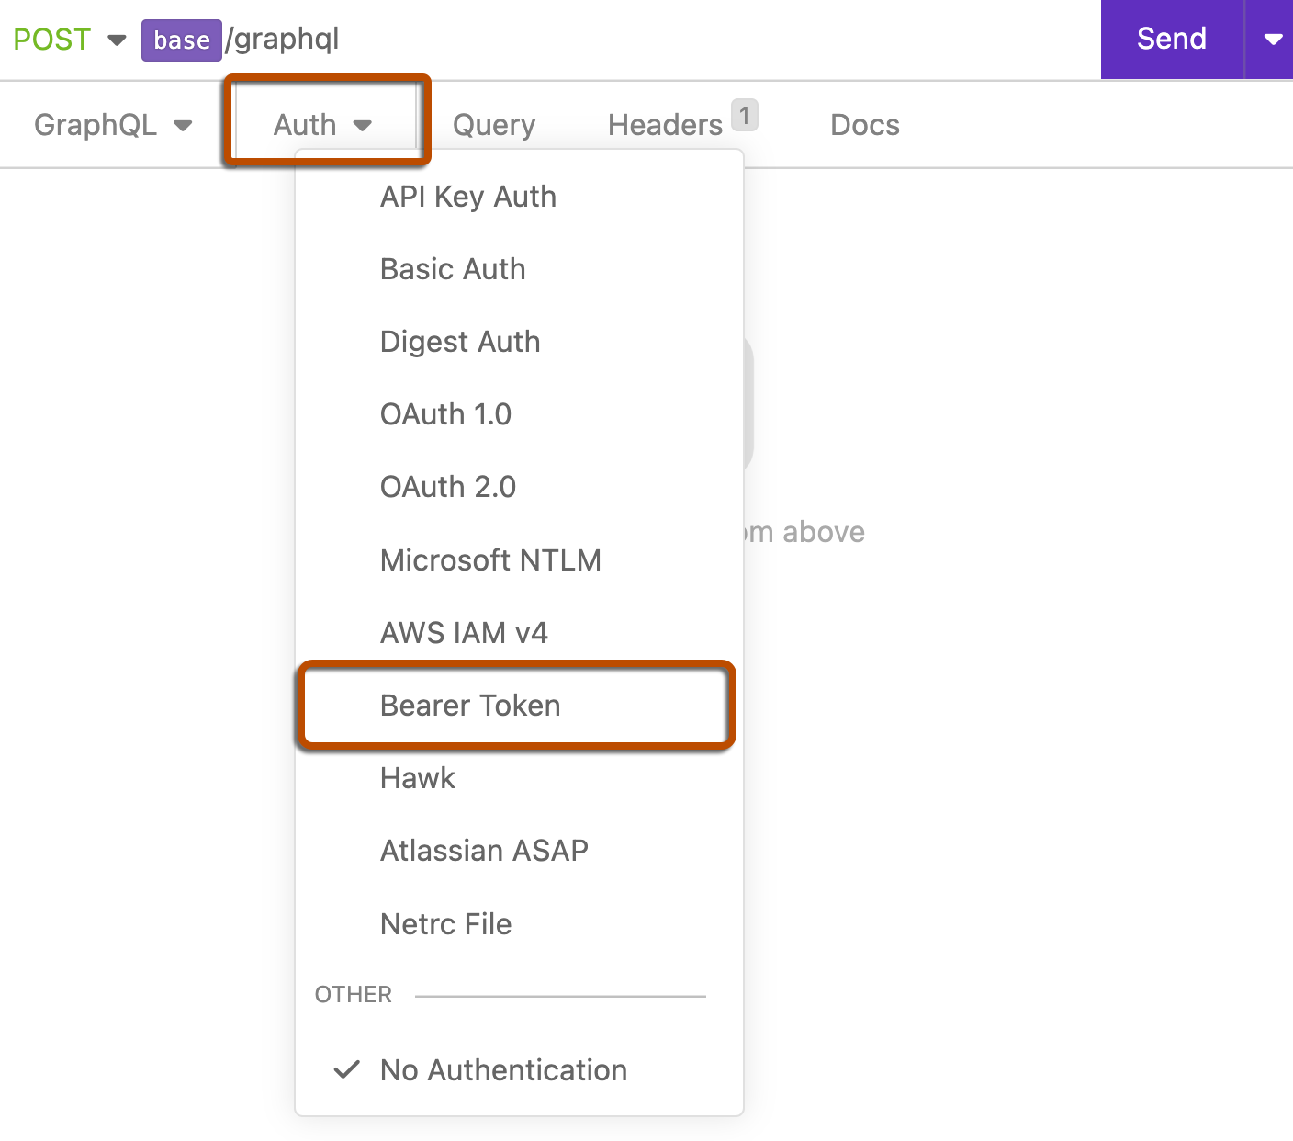Select OAuth 1.0 authentication
Viewport: 1293px width, 1141px height.
(445, 413)
